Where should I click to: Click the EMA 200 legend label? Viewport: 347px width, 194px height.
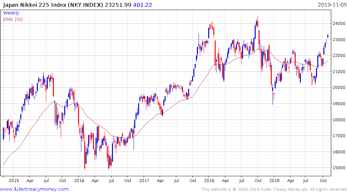click(x=13, y=19)
